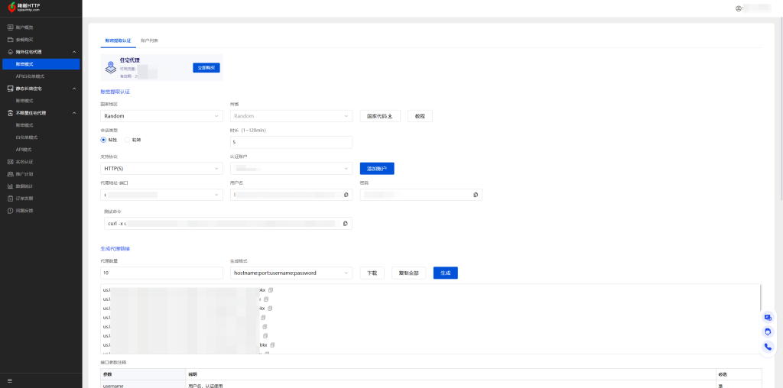Click the 添加账户 button
This screenshot has width=783, height=388.
click(x=376, y=168)
